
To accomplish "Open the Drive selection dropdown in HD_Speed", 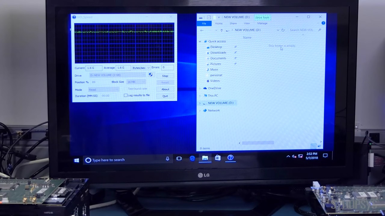I will [x=118, y=75].
